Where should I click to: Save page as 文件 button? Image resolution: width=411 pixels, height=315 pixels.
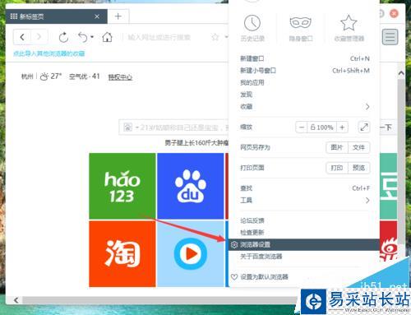358,147
